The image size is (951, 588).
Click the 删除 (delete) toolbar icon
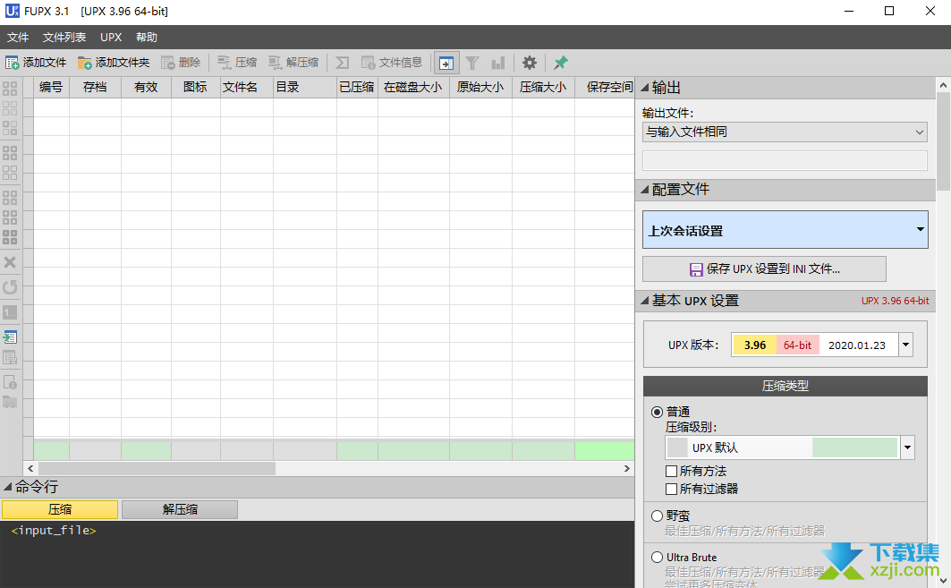click(168, 63)
